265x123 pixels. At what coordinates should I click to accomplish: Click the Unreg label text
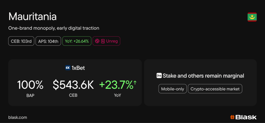point(112,41)
